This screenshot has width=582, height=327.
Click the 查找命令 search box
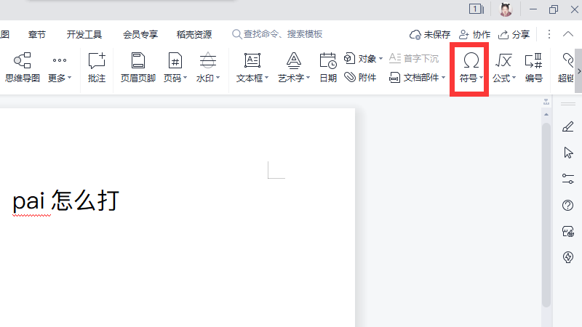pyautogui.click(x=282, y=34)
